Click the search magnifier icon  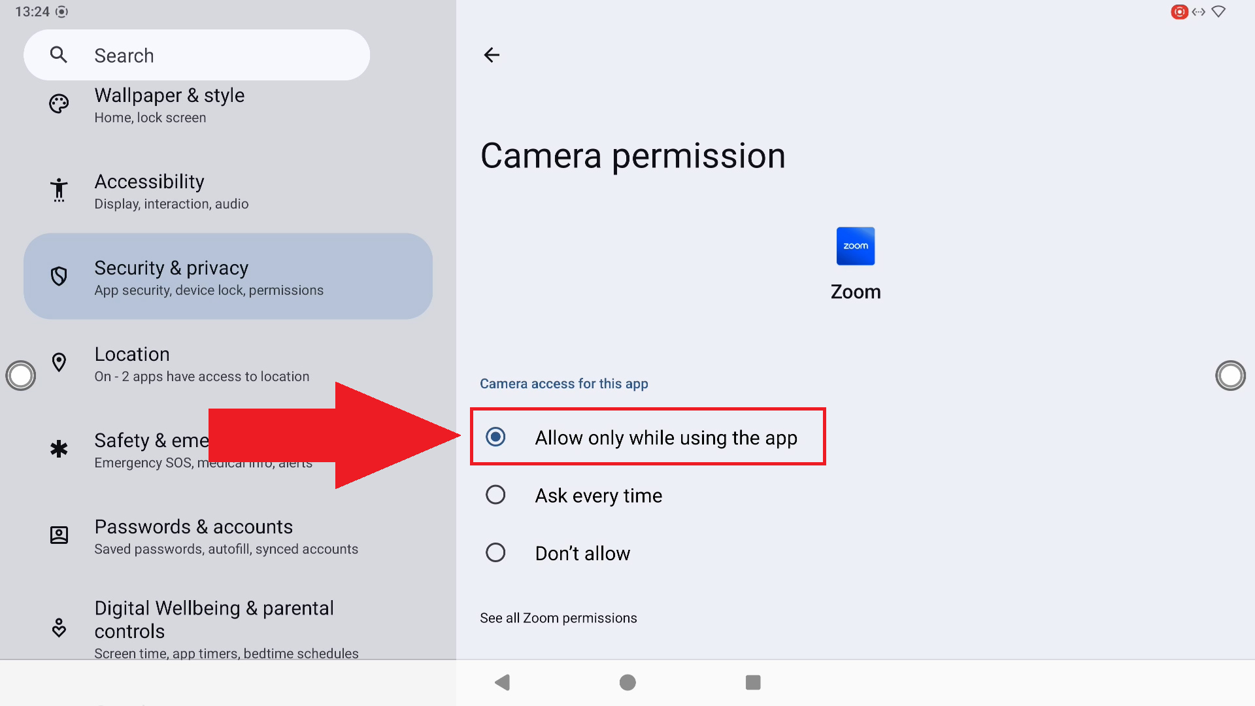pyautogui.click(x=59, y=55)
